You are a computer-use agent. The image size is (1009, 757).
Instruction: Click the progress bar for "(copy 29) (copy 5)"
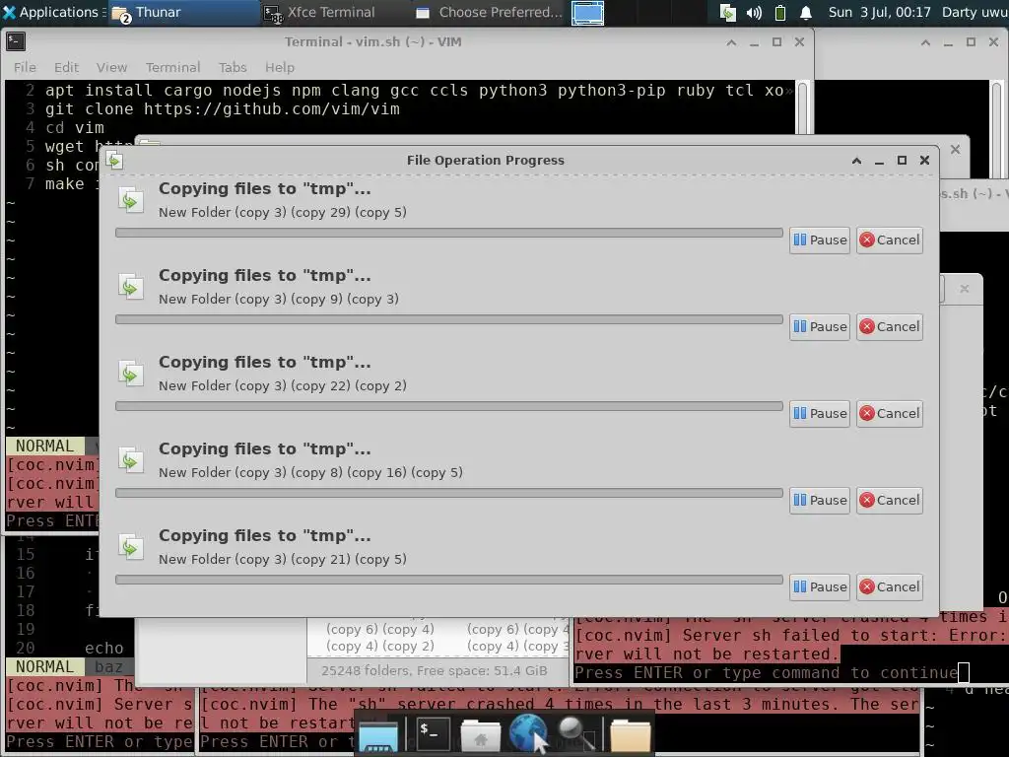tap(449, 233)
